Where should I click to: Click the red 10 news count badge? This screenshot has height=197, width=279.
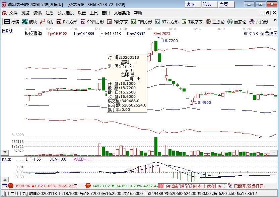coord(161,186)
